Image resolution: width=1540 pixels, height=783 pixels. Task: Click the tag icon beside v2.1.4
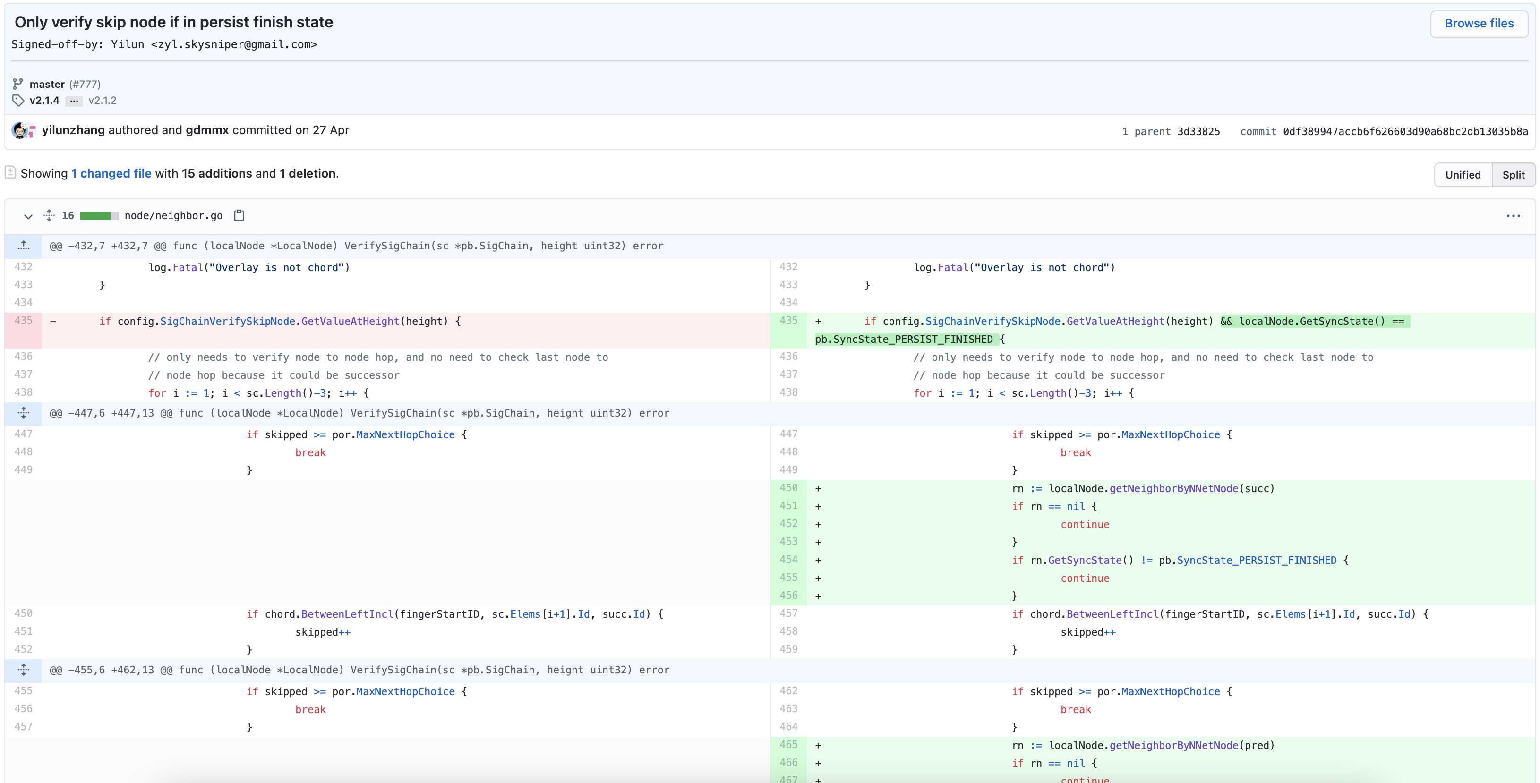pyautogui.click(x=18, y=101)
